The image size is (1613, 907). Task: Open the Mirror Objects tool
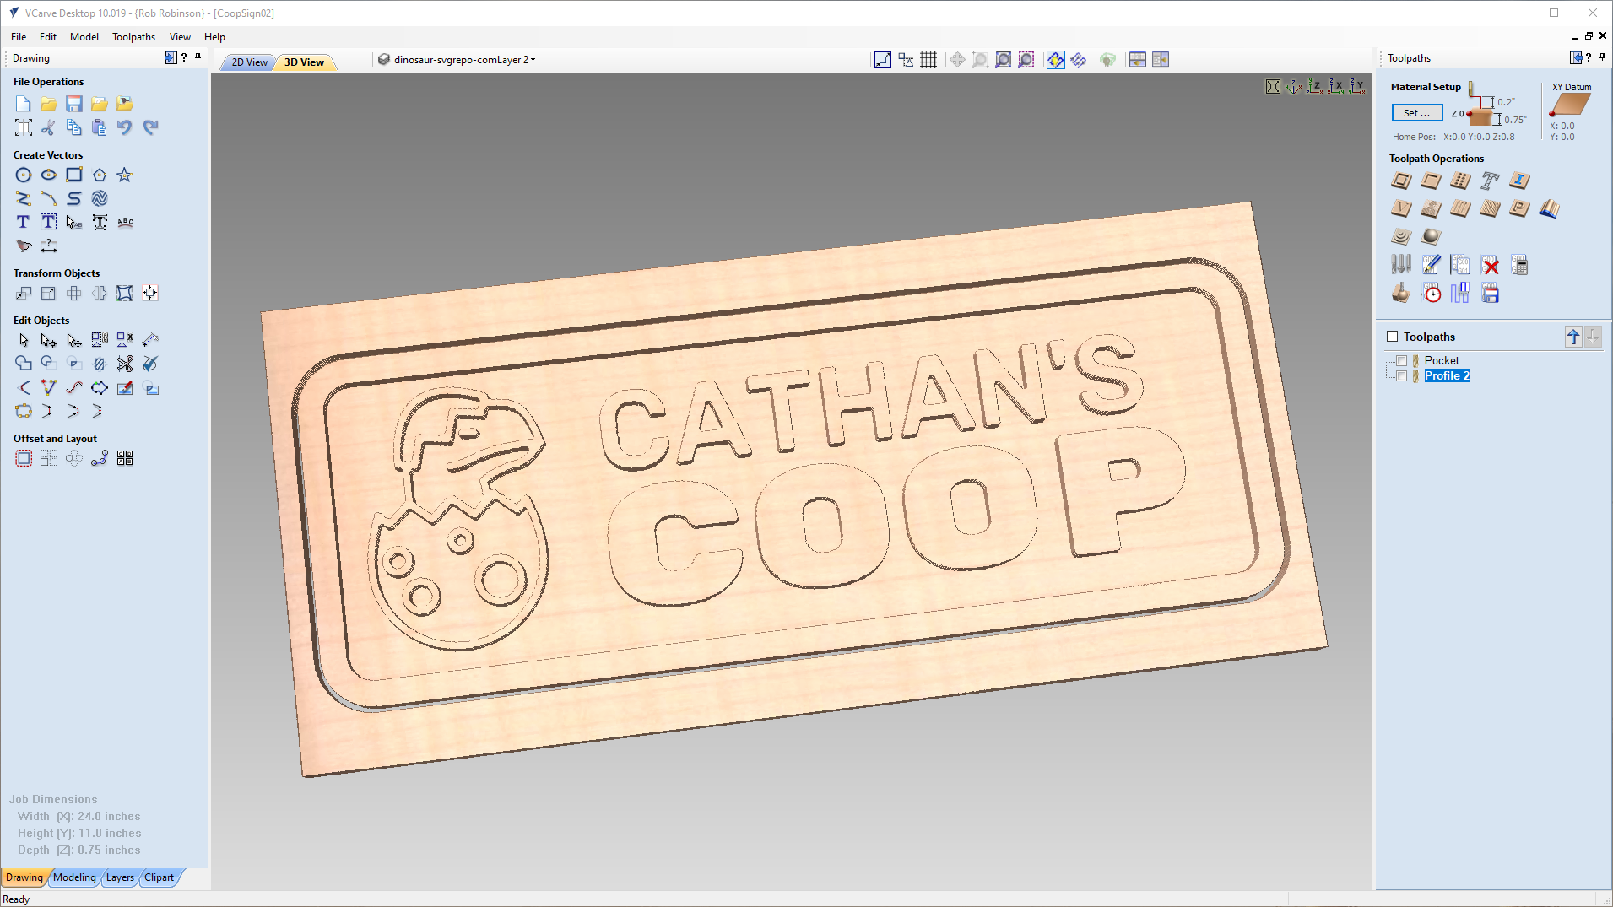coord(100,293)
